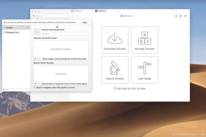Click the edit/annotate pencil icon
Screen dimensions: 206x137
185,16
